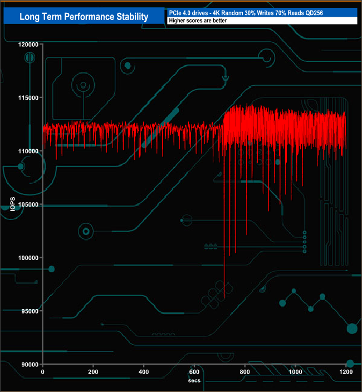Screen dimensions: 362x392
Task: Select the 100000 y-axis tick label
Action: 26,258
